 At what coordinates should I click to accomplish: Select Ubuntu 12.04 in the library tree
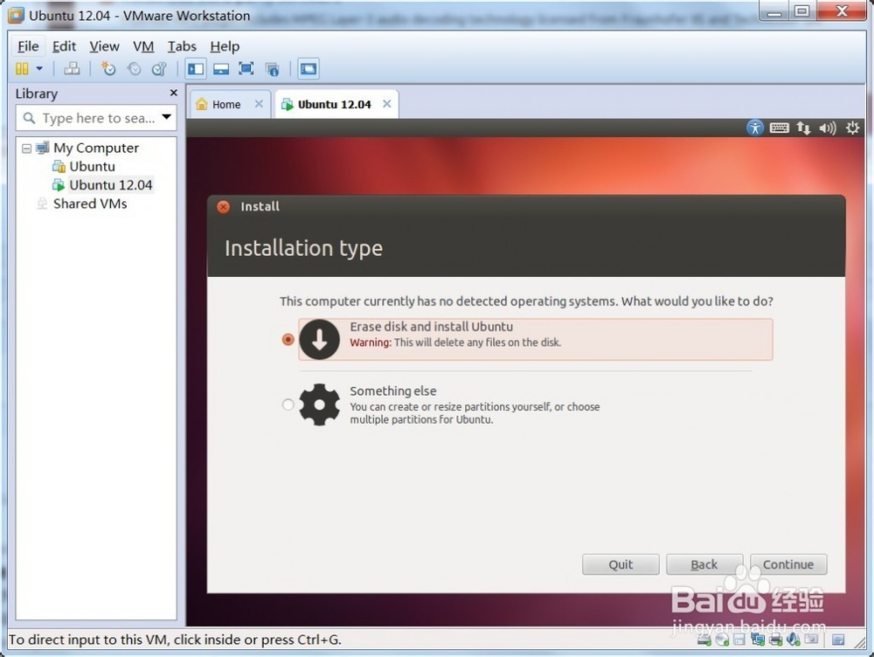point(110,185)
